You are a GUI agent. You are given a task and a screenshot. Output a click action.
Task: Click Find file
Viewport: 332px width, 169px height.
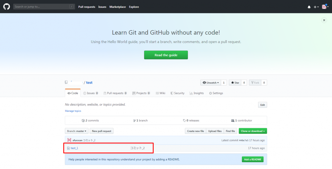[231, 131]
